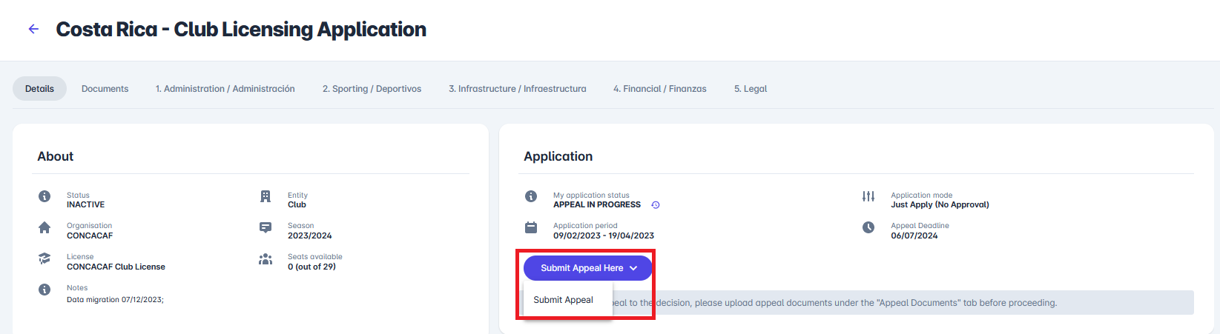Click the Season chat bubble icon

click(266, 228)
